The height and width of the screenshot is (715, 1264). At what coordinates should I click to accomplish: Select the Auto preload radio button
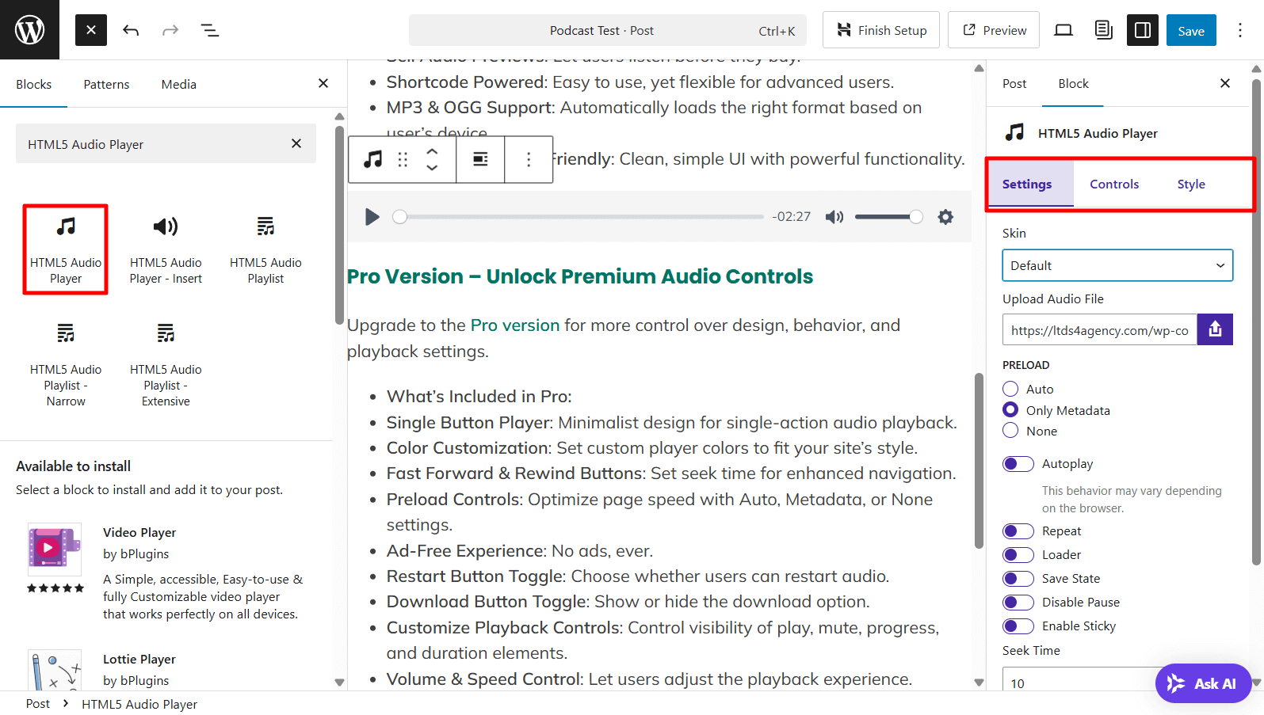tap(1010, 389)
